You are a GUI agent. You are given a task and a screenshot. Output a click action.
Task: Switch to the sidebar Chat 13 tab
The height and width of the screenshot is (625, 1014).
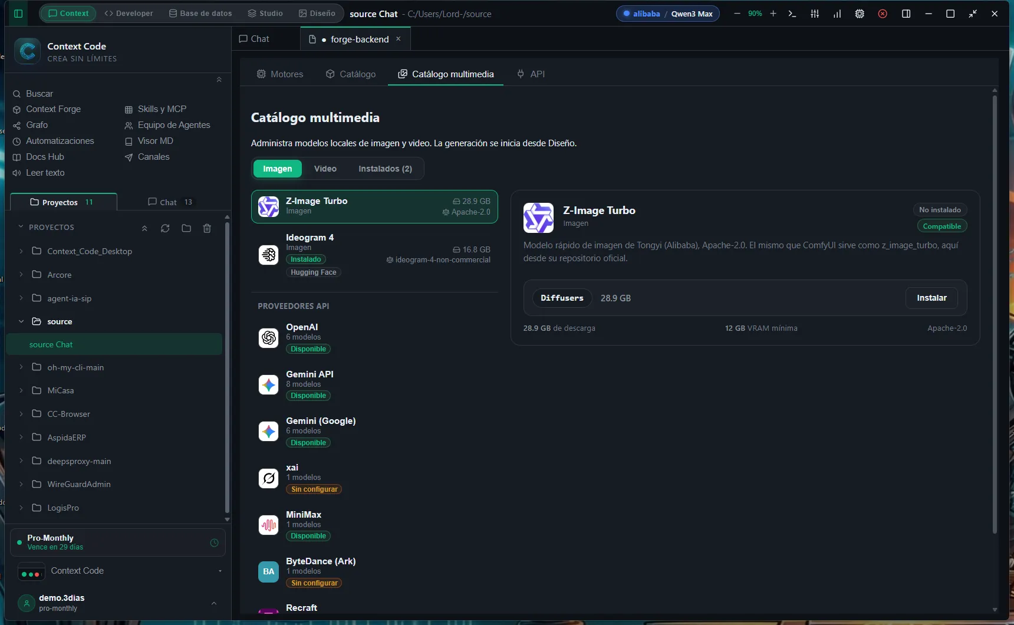170,202
